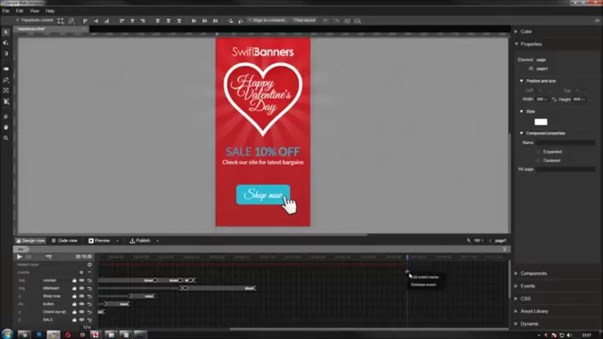Switch to Code view

[x=64, y=241]
